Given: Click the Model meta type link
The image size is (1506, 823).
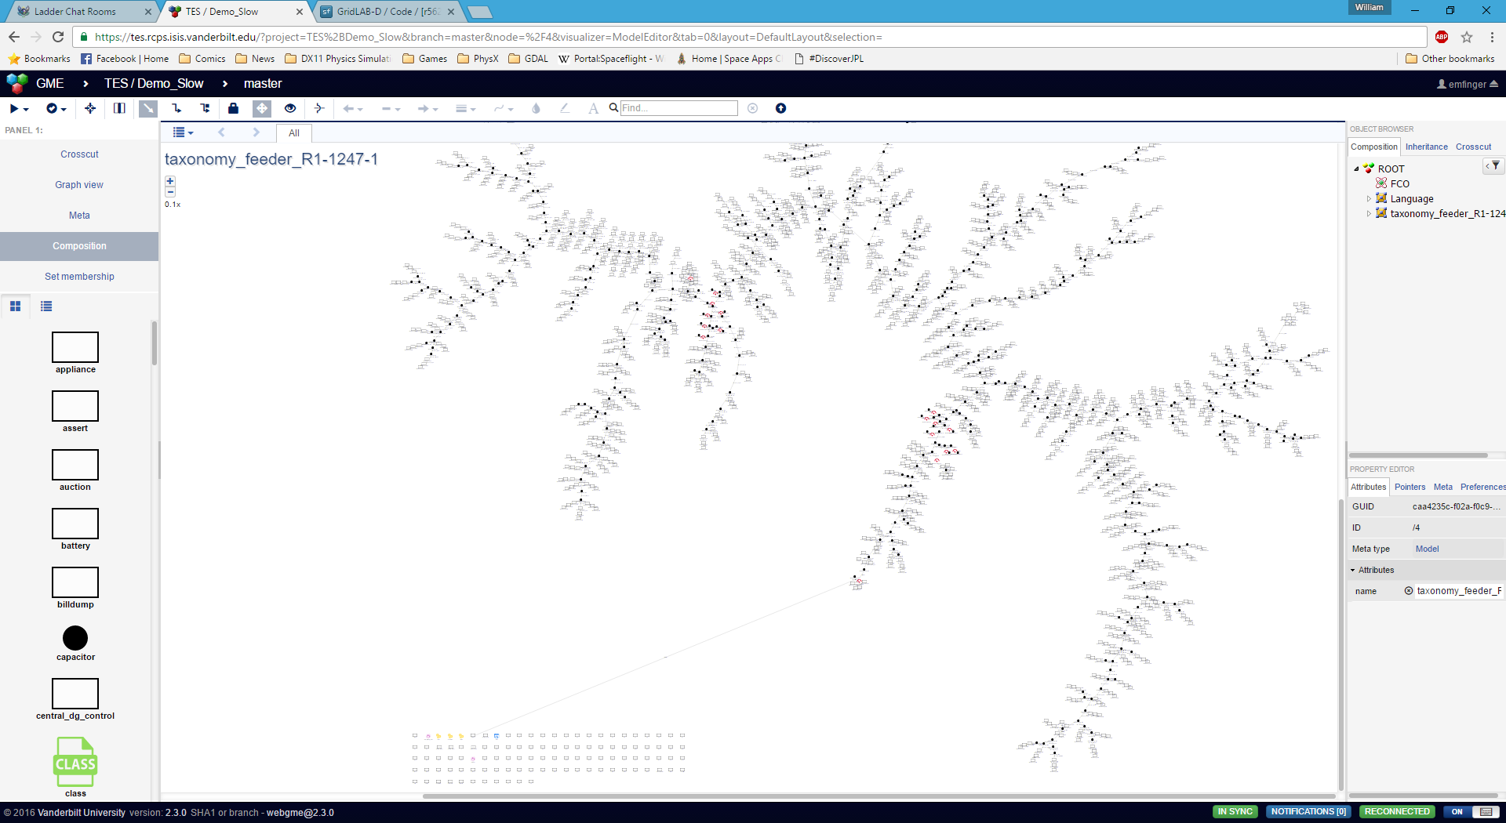Looking at the screenshot, I should (1427, 549).
